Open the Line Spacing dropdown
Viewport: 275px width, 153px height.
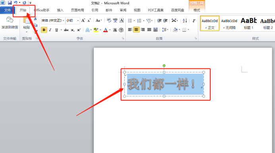tap(165, 30)
